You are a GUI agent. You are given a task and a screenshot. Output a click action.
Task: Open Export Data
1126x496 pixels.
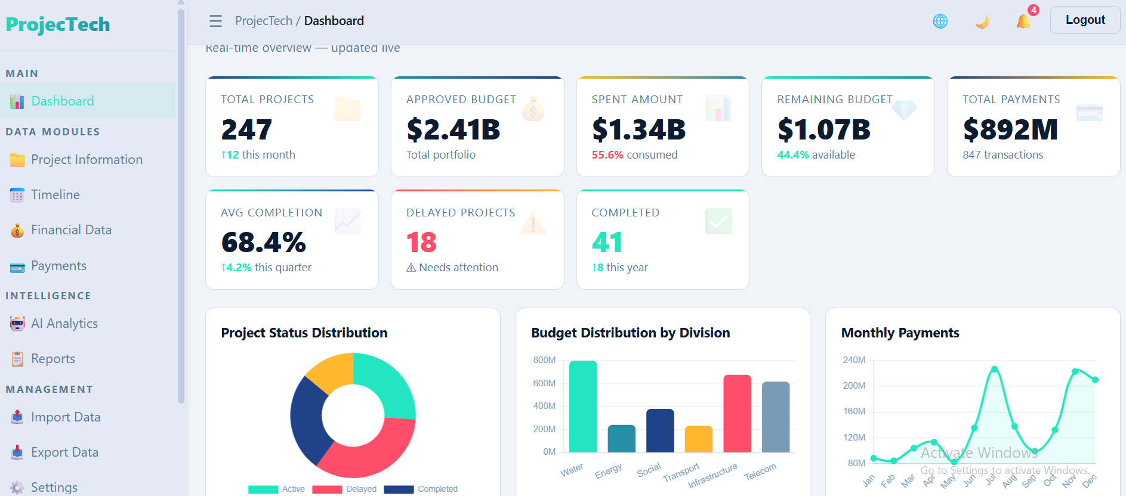click(x=88, y=452)
